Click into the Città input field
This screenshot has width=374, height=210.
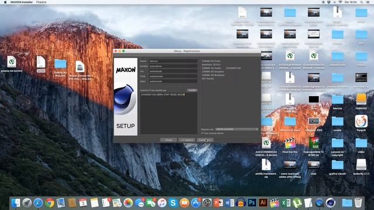coord(173,76)
